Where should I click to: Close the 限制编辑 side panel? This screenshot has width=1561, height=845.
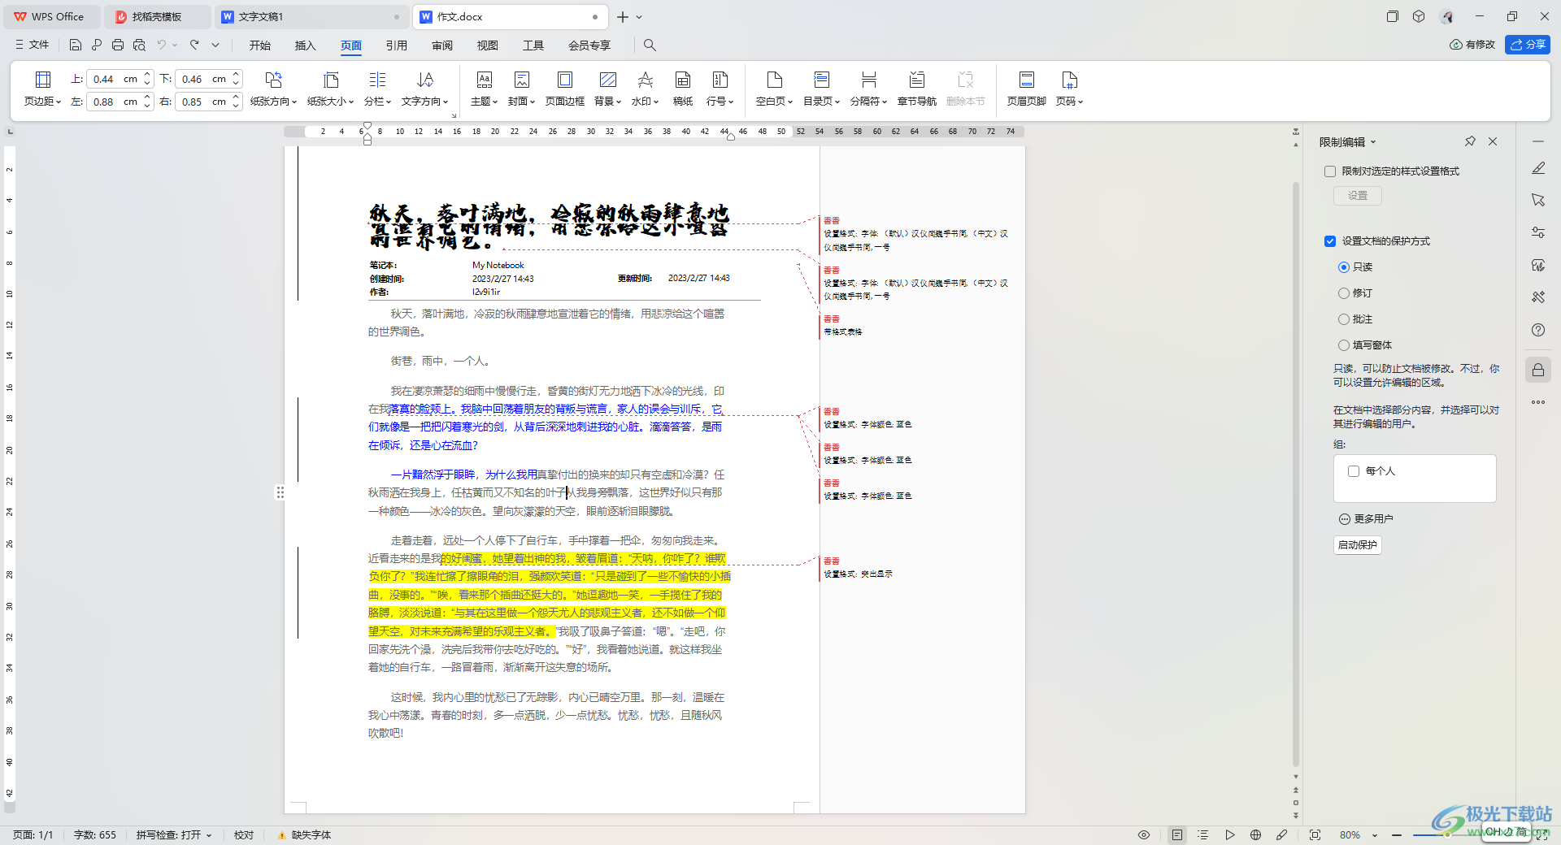[x=1493, y=141]
